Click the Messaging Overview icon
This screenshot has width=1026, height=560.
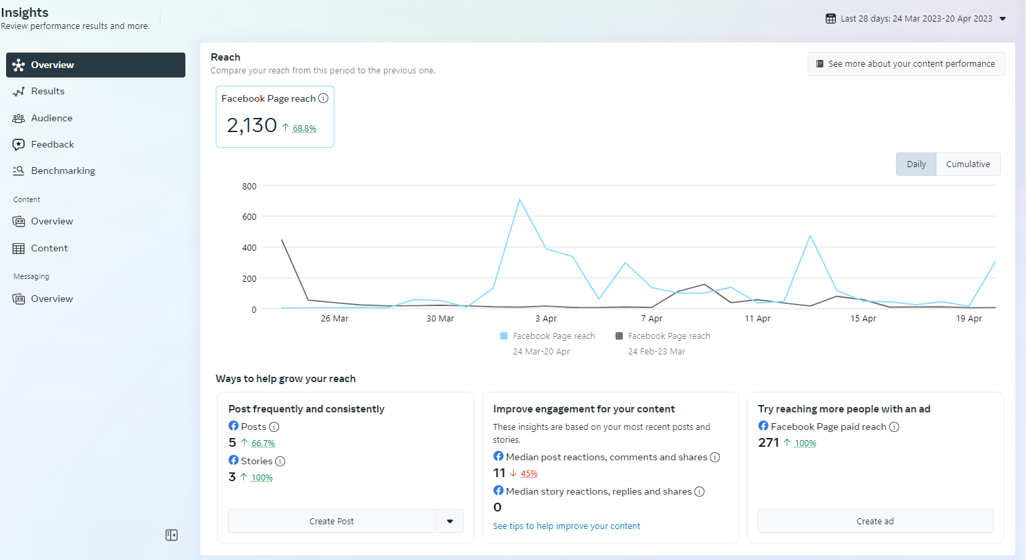[19, 299]
